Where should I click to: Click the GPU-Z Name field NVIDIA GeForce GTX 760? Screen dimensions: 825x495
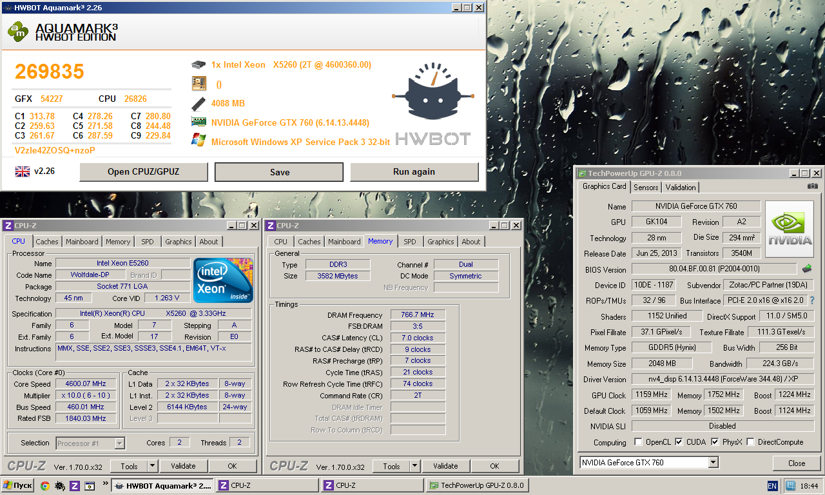click(696, 206)
